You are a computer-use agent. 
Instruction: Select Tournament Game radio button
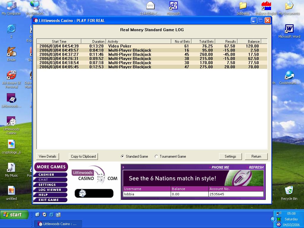[x=156, y=156]
